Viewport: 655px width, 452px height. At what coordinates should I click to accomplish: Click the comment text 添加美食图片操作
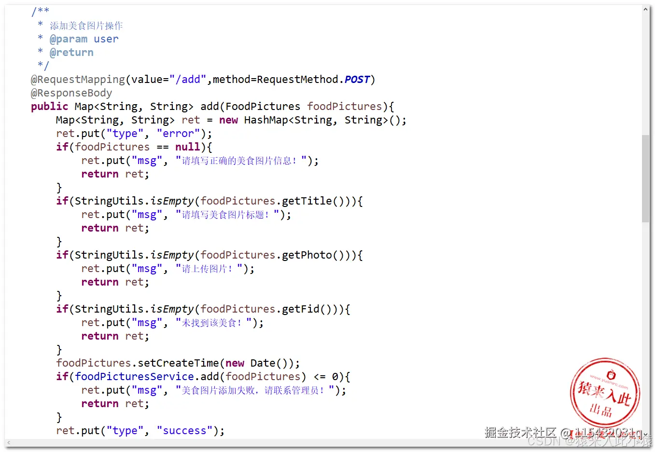(x=86, y=26)
